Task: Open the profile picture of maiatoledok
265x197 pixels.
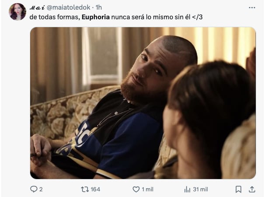Action: pyautogui.click(x=17, y=12)
